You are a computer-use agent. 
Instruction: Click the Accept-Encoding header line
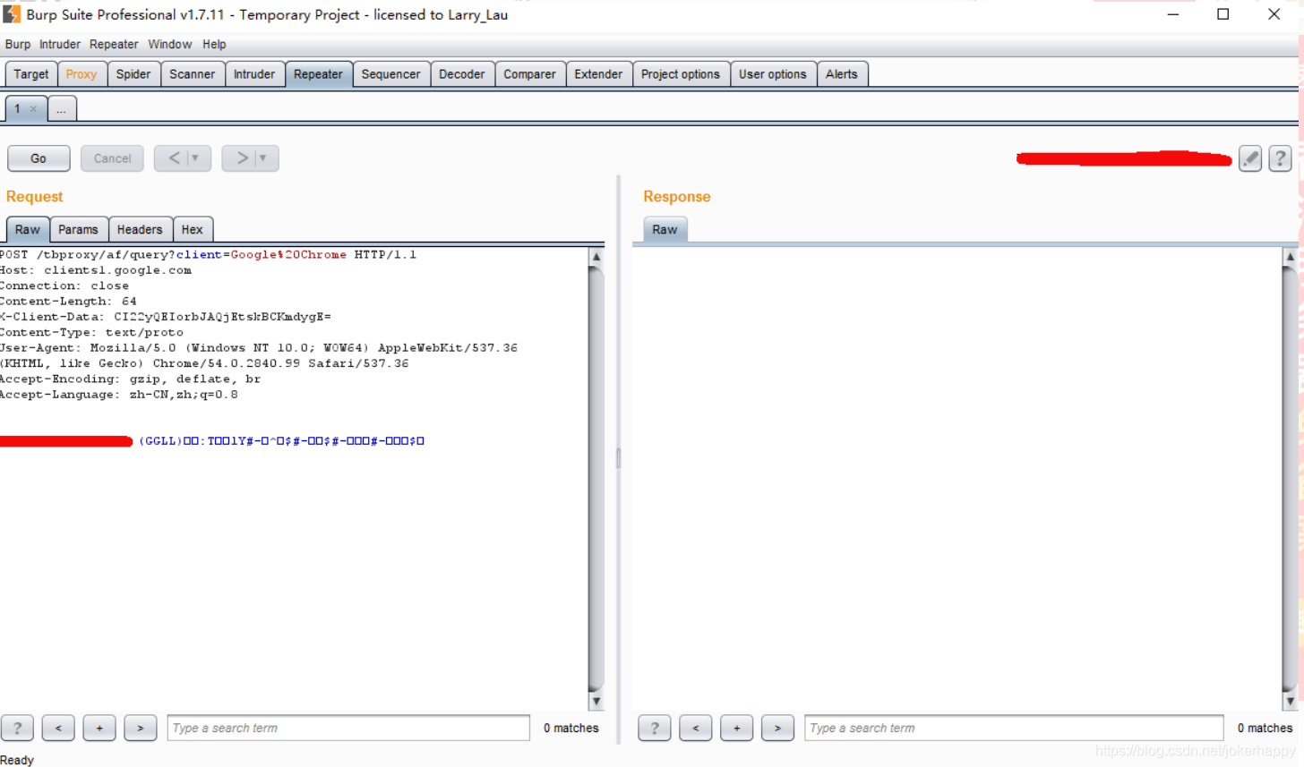pyautogui.click(x=131, y=379)
